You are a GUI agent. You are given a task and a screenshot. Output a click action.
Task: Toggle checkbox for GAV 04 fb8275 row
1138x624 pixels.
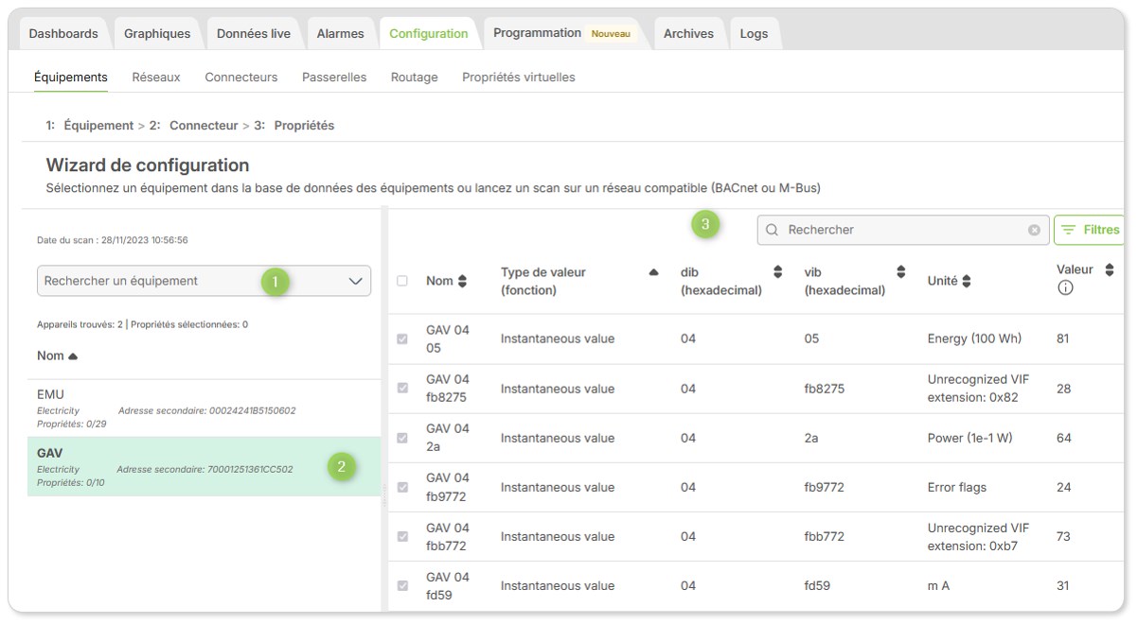[402, 388]
